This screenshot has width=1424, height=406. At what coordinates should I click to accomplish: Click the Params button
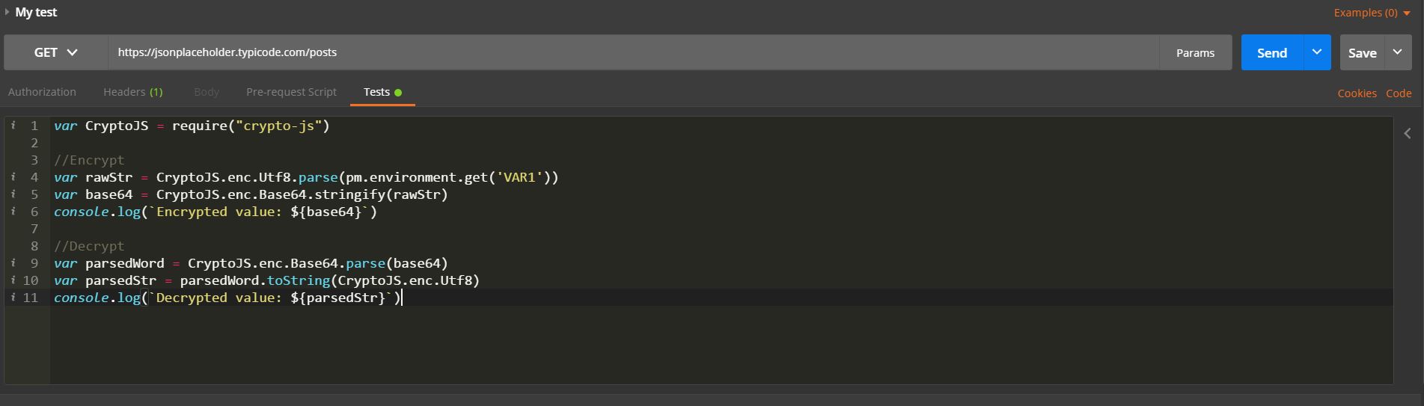point(1195,52)
